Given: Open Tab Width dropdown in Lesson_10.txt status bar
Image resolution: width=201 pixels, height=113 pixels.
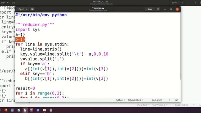Looking at the screenshot, I should pyautogui.click(x=160, y=105).
